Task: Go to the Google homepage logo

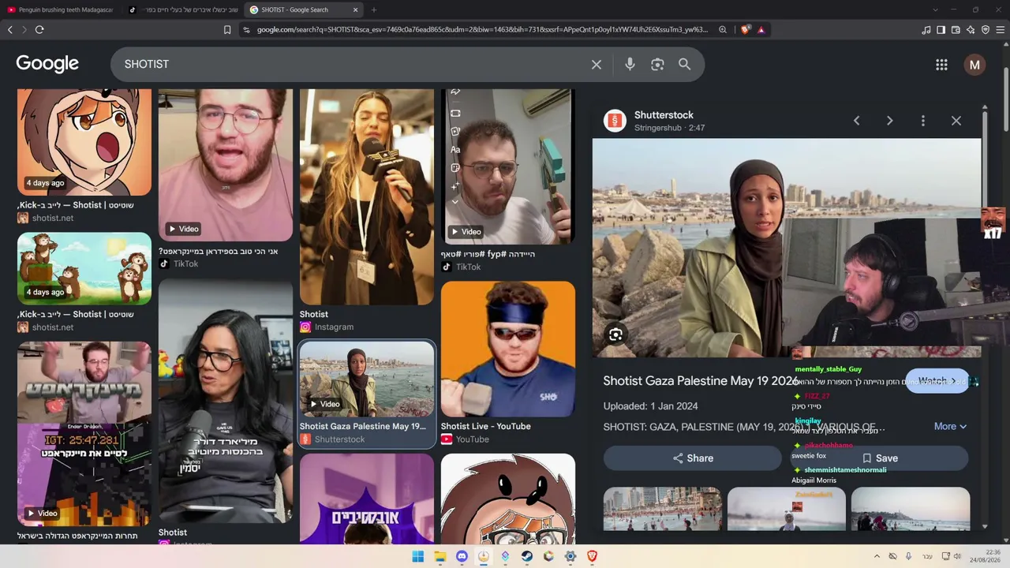Action: click(47, 64)
